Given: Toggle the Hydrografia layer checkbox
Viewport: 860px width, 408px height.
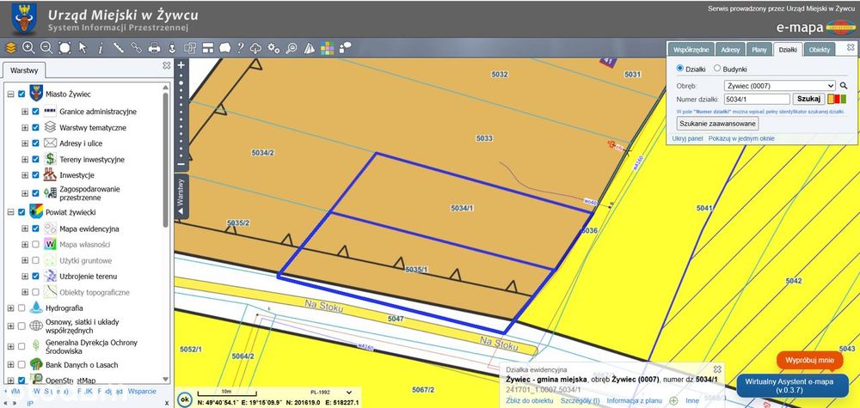Looking at the screenshot, I should 21,308.
